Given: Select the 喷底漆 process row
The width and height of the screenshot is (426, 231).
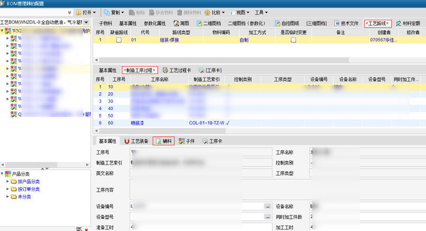Looking at the screenshot, I should point(137,122).
